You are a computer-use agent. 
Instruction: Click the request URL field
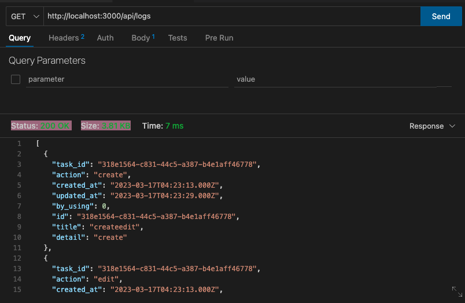tap(232, 16)
